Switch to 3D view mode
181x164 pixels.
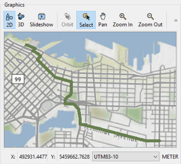pos(21,20)
